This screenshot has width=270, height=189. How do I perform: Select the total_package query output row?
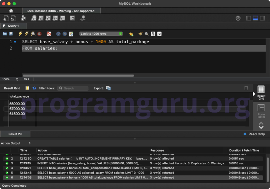pyautogui.click(x=133, y=178)
